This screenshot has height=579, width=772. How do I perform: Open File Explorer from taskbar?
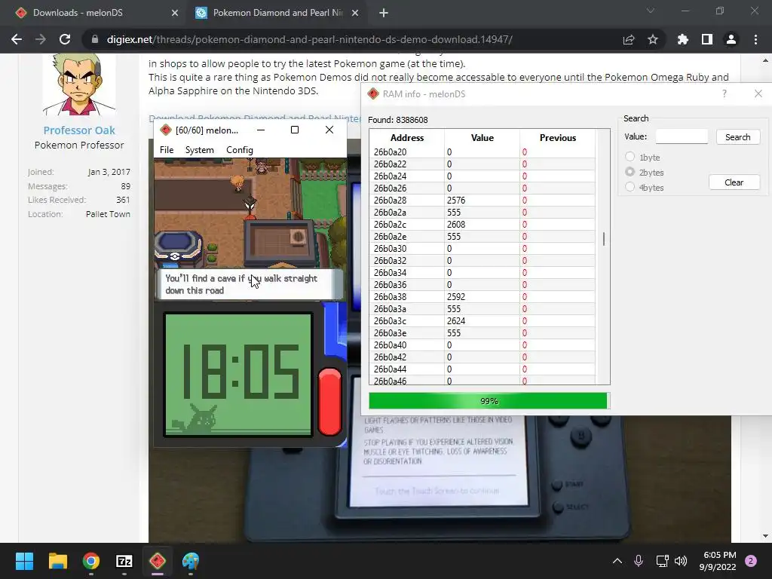[x=57, y=561]
